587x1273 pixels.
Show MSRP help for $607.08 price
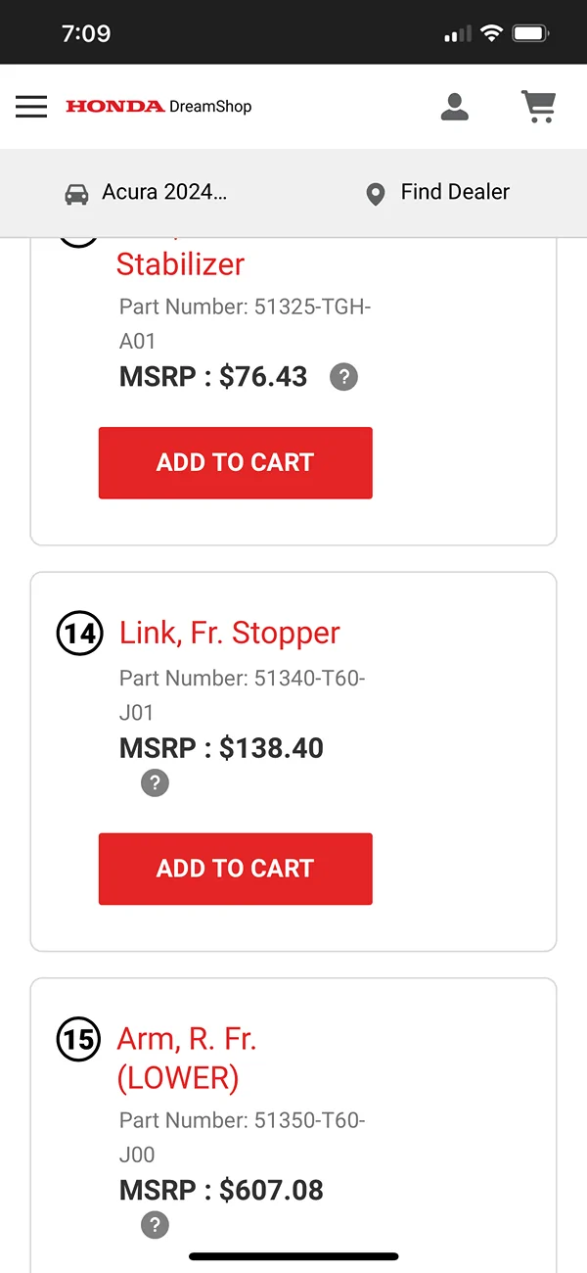[x=155, y=1224]
